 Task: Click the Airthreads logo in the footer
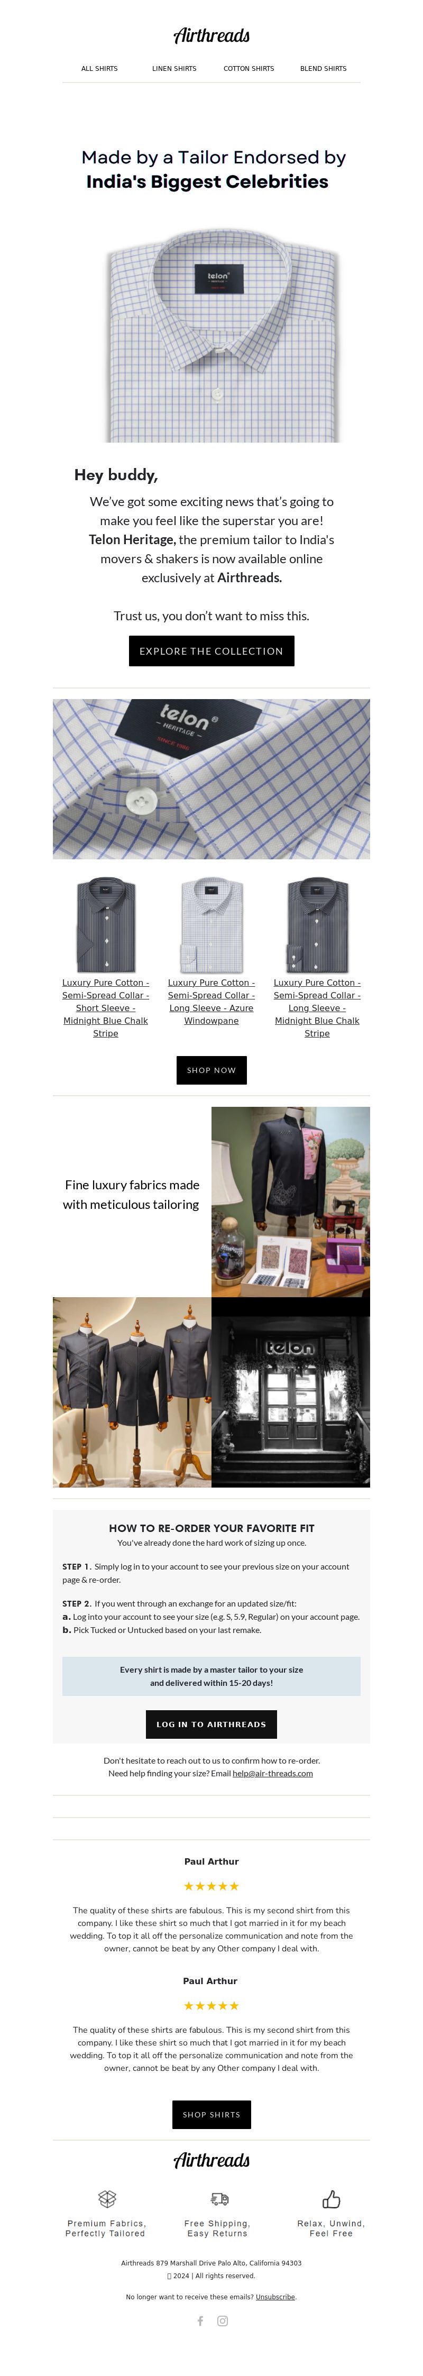(211, 2160)
